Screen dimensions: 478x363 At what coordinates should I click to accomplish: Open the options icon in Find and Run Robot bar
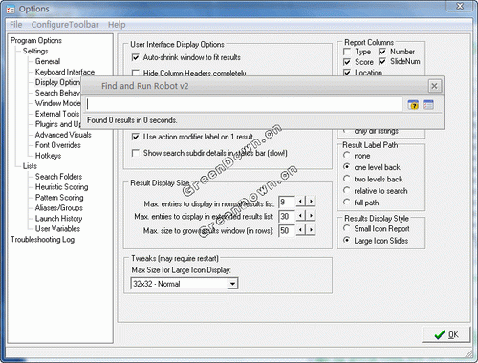pos(428,105)
